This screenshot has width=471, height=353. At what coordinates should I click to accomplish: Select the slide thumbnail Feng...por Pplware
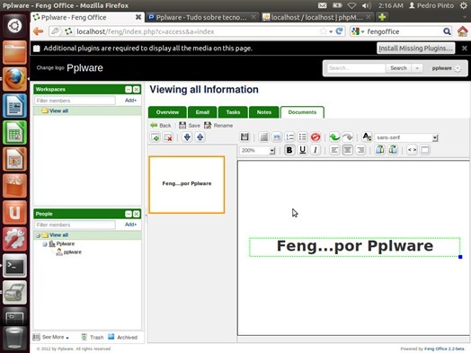click(x=187, y=185)
